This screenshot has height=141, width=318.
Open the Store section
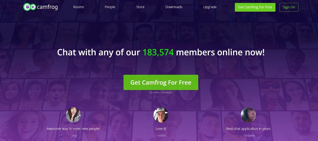[140, 7]
